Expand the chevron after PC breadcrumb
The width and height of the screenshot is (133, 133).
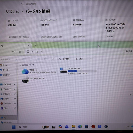point(41,52)
